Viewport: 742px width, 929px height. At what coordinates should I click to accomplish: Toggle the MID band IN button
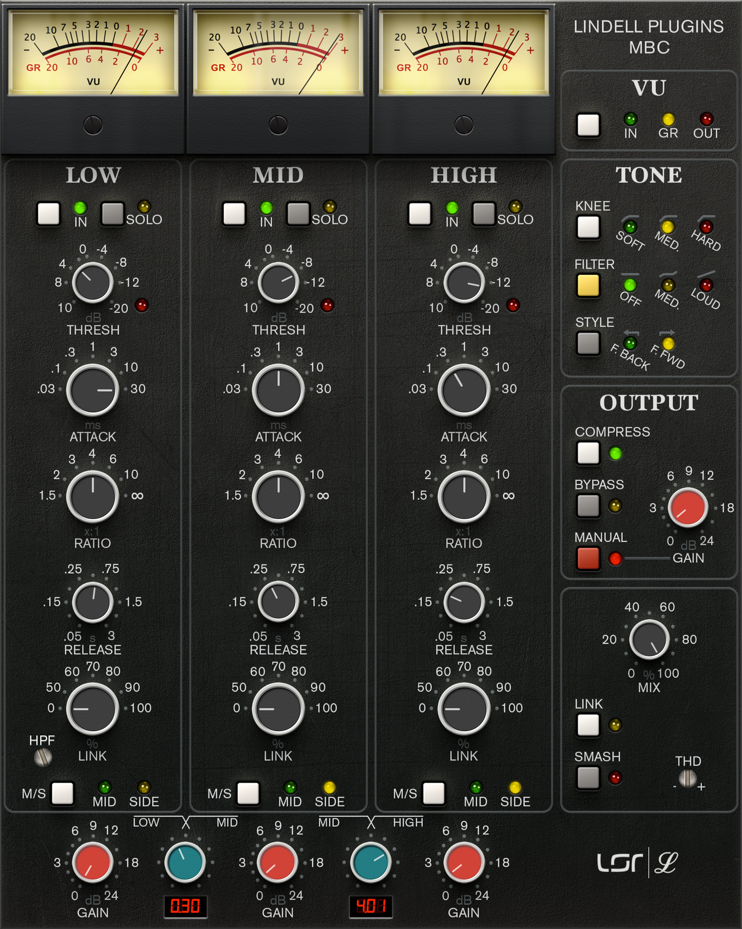click(234, 214)
